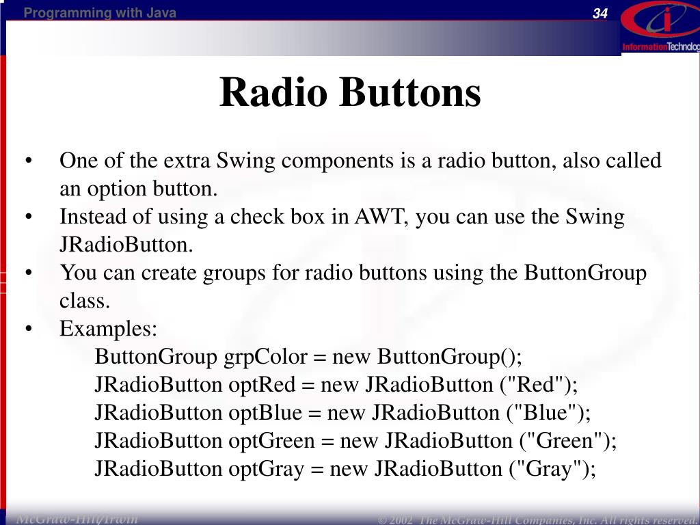Click the "Examples:" bullet text
This screenshot has height=525, width=700.
(109, 329)
